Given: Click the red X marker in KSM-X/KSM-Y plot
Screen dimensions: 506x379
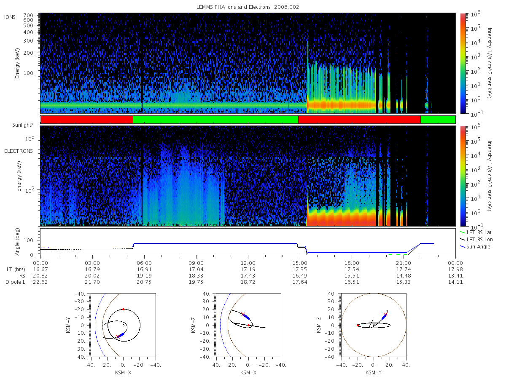Looking at the screenshot, I should click(x=117, y=336).
